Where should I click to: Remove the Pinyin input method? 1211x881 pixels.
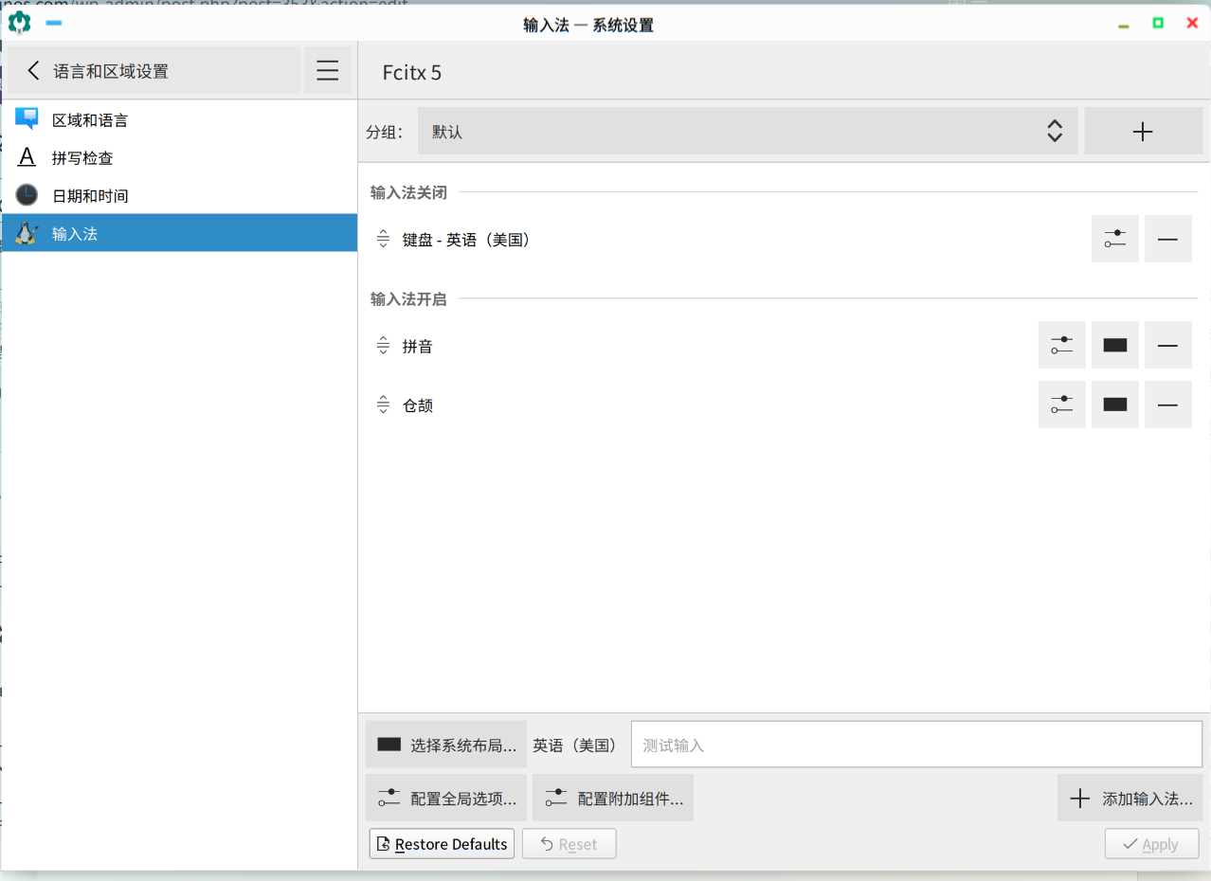(x=1167, y=346)
